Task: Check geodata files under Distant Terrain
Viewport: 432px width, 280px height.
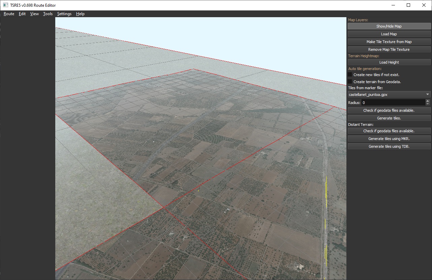Action: (x=389, y=131)
